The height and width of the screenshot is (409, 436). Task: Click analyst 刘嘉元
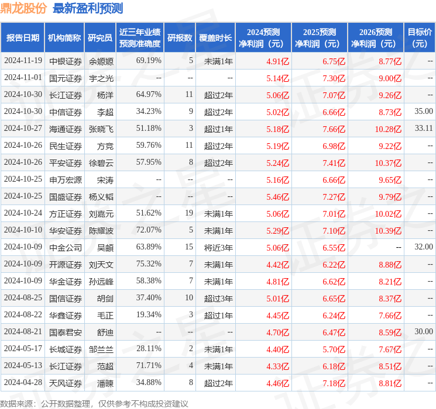pos(101,214)
